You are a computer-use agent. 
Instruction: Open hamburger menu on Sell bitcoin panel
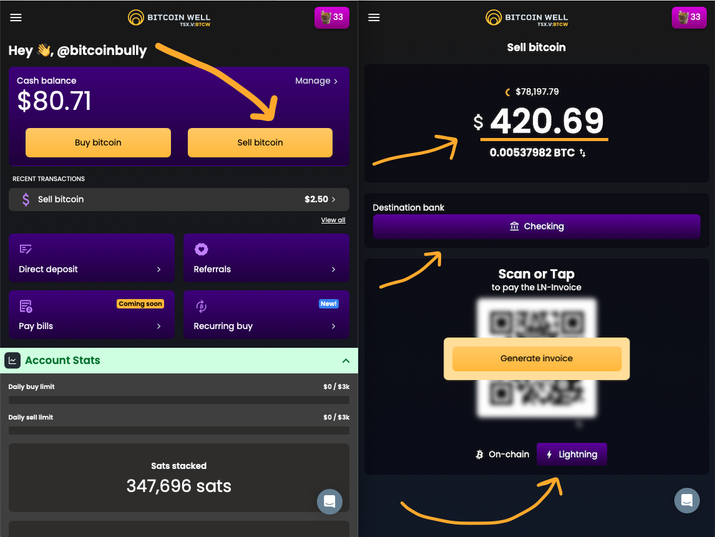coord(374,17)
